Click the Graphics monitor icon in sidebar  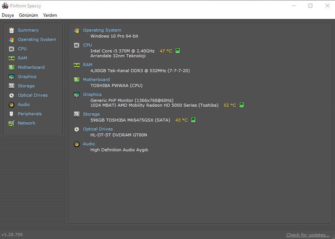coord(11,77)
